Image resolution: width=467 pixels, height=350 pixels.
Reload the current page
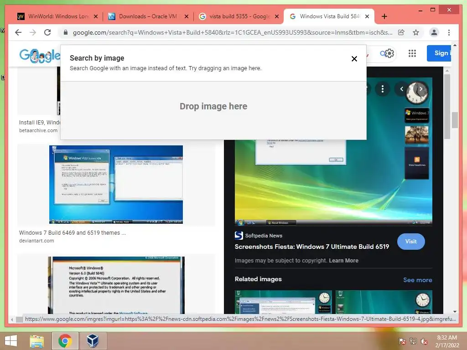coord(47,32)
